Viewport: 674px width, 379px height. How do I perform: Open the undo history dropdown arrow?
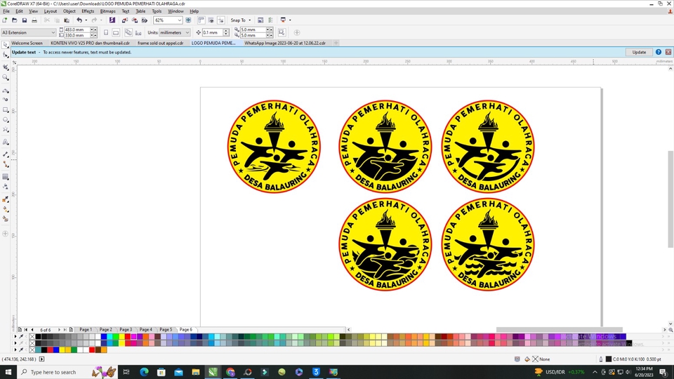[x=86, y=20]
